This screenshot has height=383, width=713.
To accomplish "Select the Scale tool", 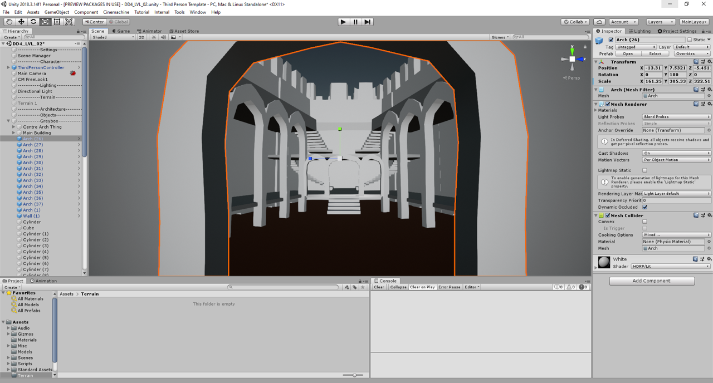I will click(x=45, y=22).
